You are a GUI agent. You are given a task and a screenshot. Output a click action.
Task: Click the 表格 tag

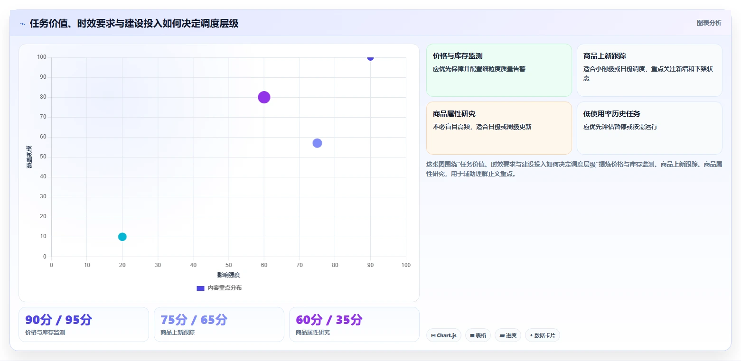[478, 335]
